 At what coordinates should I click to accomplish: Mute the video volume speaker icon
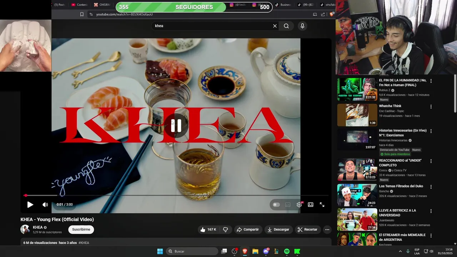coord(45,205)
